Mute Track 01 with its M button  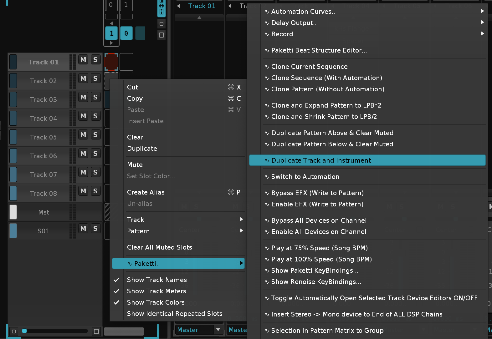click(83, 60)
